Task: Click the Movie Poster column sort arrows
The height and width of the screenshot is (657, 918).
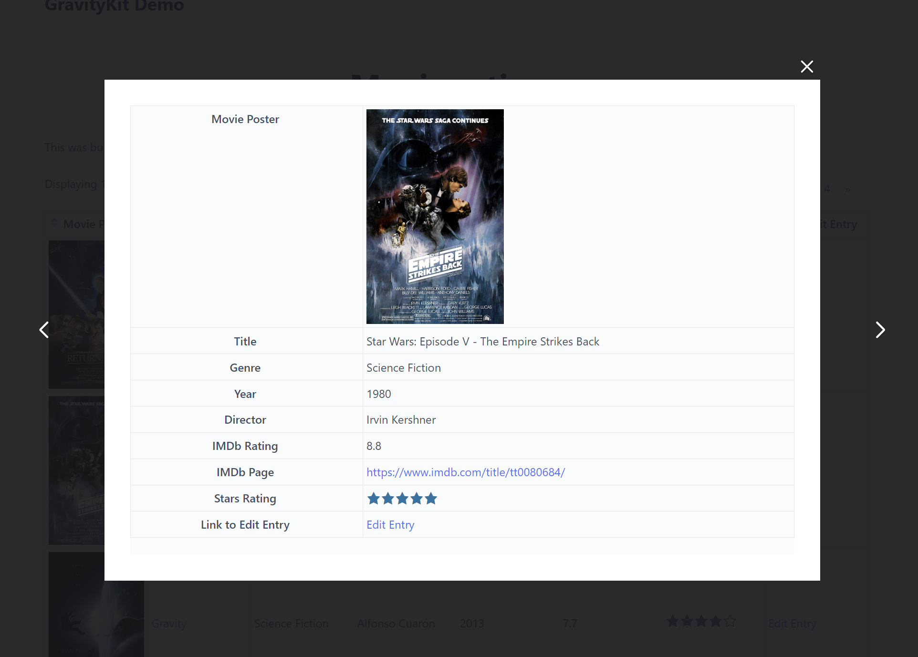Action: [x=54, y=223]
